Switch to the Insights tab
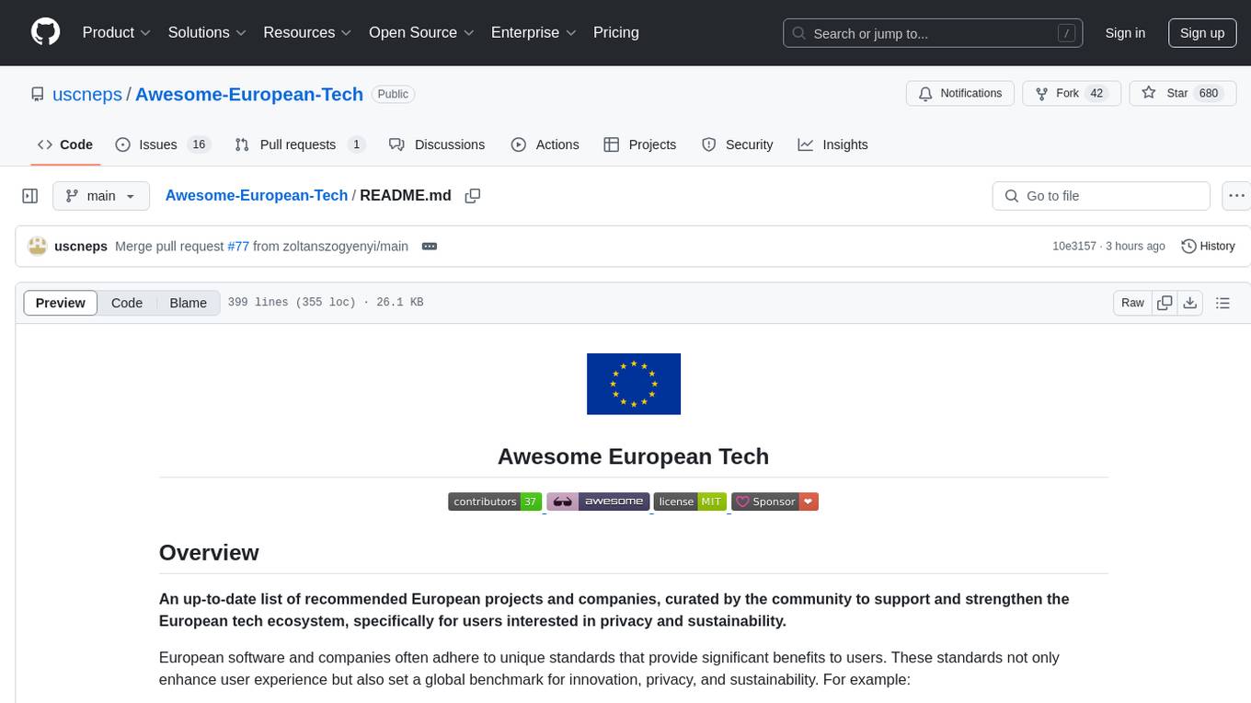Image resolution: width=1251 pixels, height=703 pixels. (832, 144)
